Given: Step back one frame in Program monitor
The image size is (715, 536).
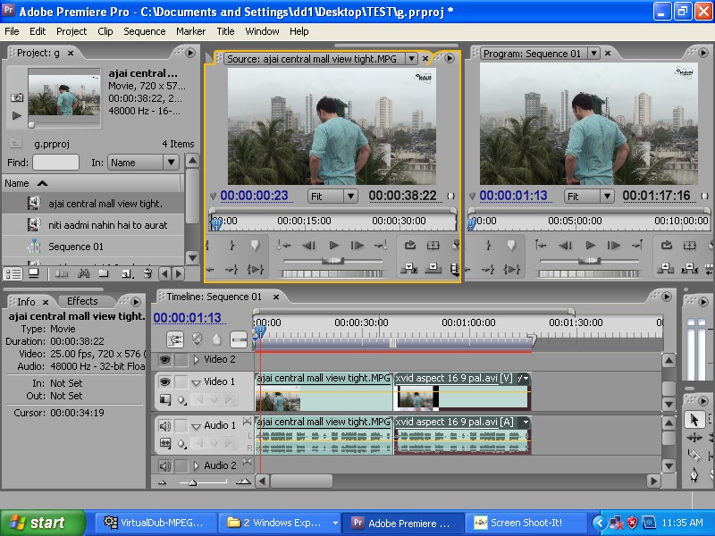Looking at the screenshot, I should (566, 246).
